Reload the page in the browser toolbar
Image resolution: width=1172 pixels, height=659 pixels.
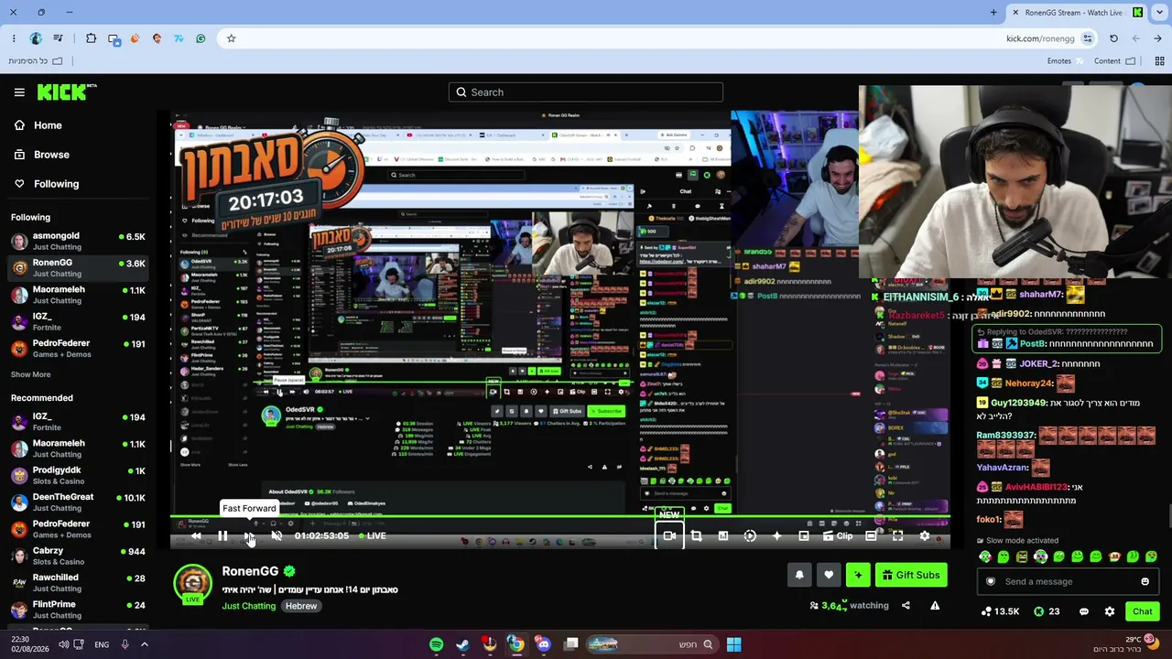point(1113,38)
